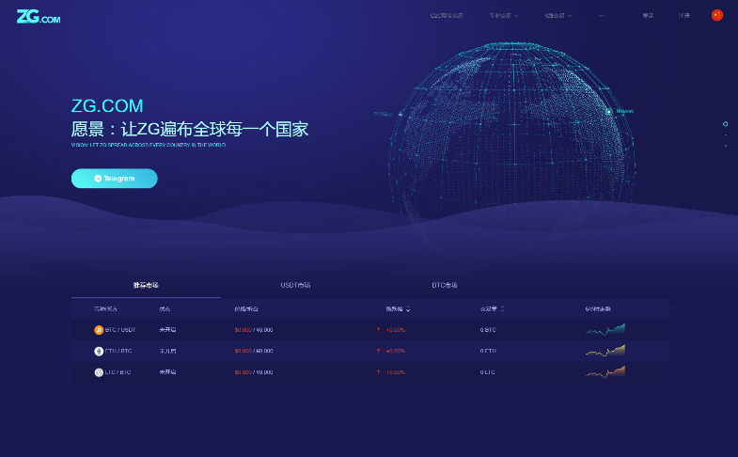The height and width of the screenshot is (457, 738).
Task: Click the 0 ETH volume cell
Action: click(488, 351)
